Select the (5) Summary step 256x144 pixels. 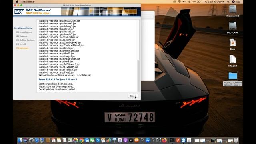click(x=22, y=48)
